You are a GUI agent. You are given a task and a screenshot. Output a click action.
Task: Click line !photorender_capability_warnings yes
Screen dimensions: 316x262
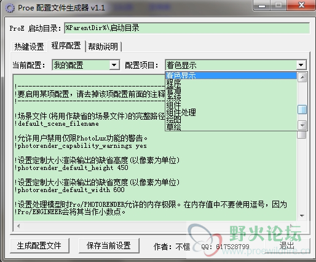pos(81,146)
